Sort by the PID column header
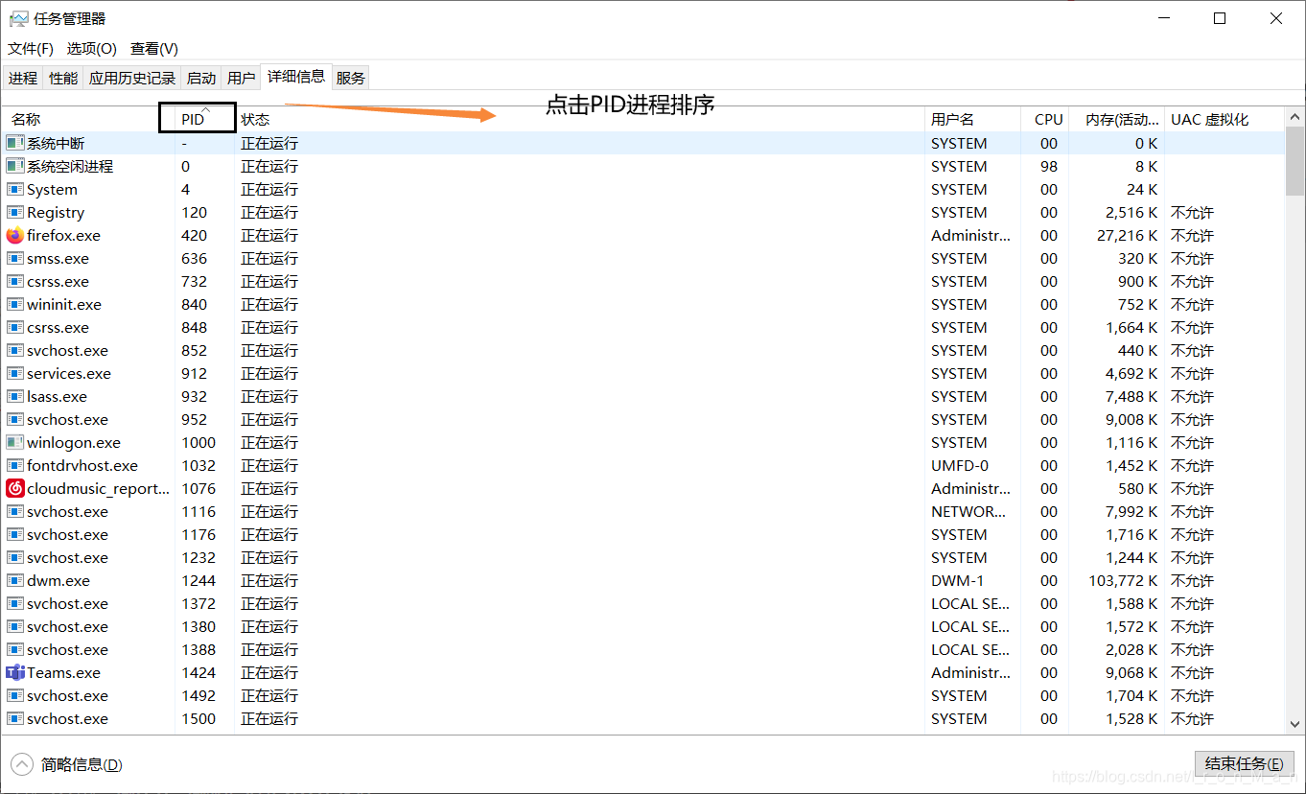This screenshot has width=1306, height=794. tap(204, 119)
